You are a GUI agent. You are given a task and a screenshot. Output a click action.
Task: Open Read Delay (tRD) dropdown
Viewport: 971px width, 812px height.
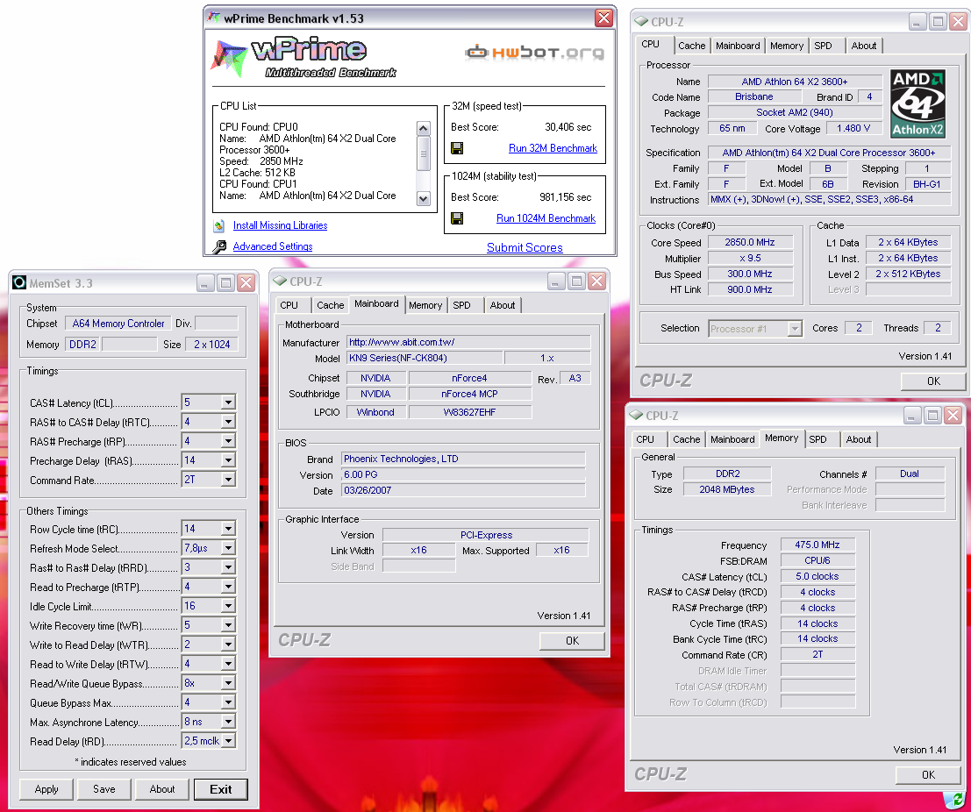click(229, 741)
